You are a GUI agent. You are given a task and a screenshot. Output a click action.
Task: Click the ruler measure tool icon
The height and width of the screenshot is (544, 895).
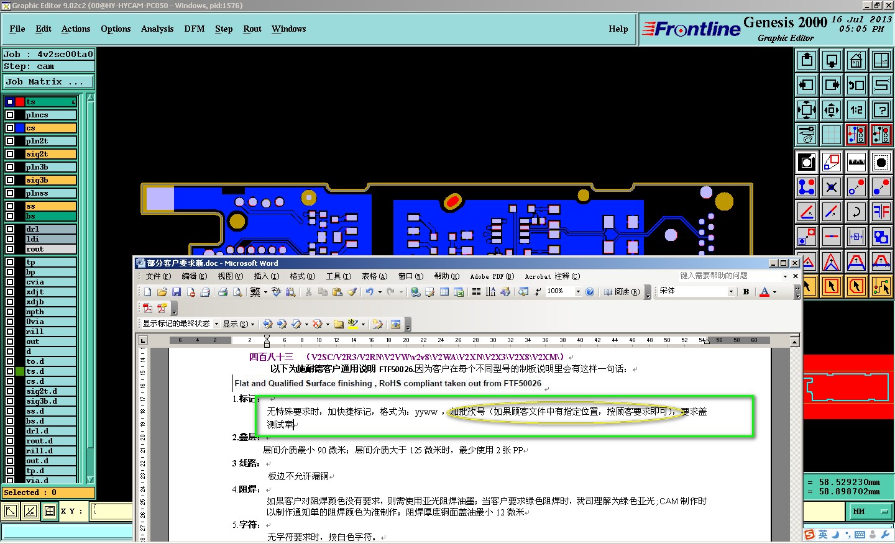pos(856,162)
